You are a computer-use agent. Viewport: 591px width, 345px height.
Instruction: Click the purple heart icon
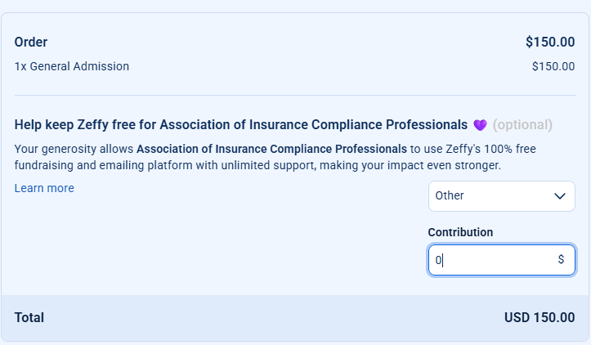(x=480, y=125)
